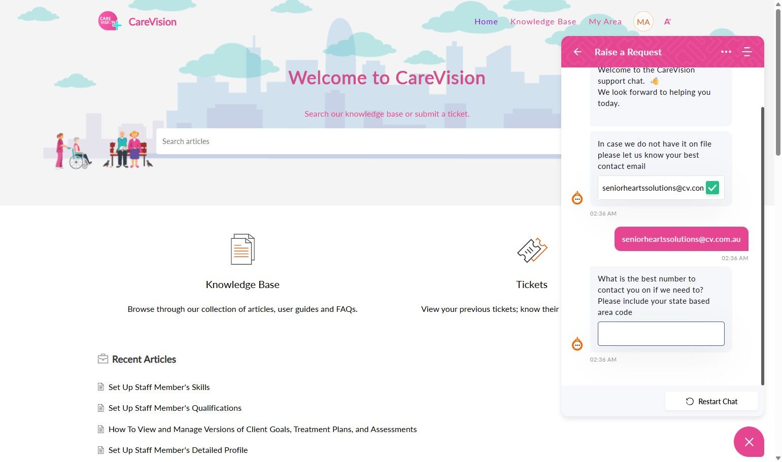Click the chat bot avatar beside phone question
The width and height of the screenshot is (782, 462).
(577, 344)
